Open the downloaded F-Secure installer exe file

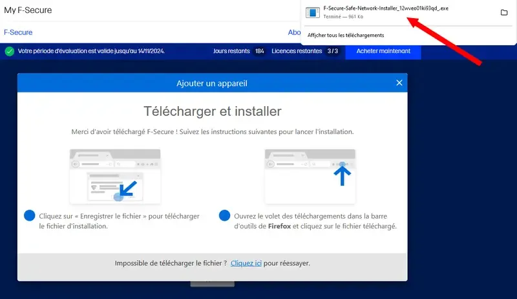tap(385, 8)
